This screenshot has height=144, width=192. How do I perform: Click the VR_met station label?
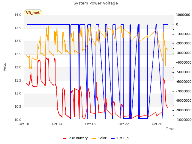33,13
